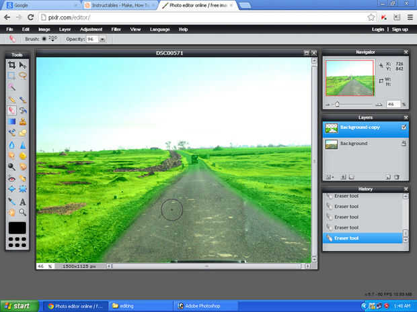This screenshot has height=312, width=417.
Task: Create a new layer
Action: pyautogui.click(x=388, y=177)
